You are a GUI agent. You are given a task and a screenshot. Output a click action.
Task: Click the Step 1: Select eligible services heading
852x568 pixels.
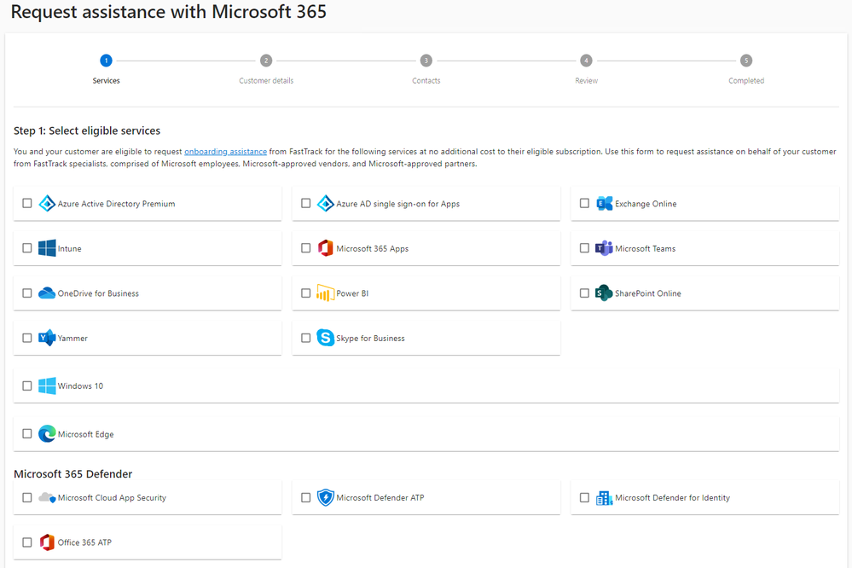click(x=87, y=130)
